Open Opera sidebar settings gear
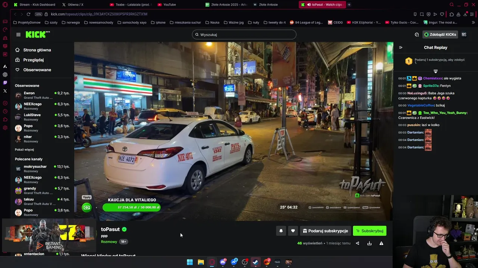478x268 pixels. tap(5, 128)
